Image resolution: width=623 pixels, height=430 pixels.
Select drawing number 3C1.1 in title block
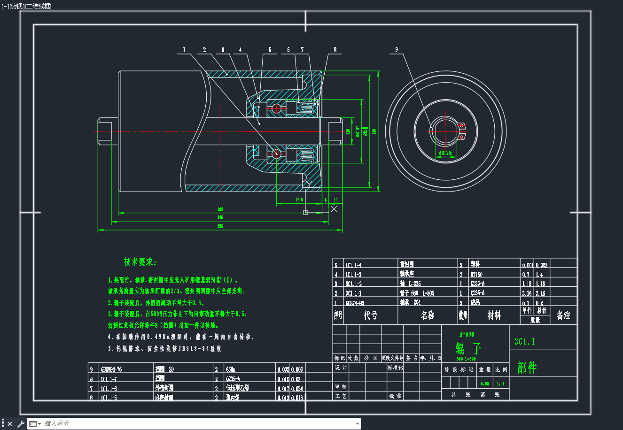[524, 342]
